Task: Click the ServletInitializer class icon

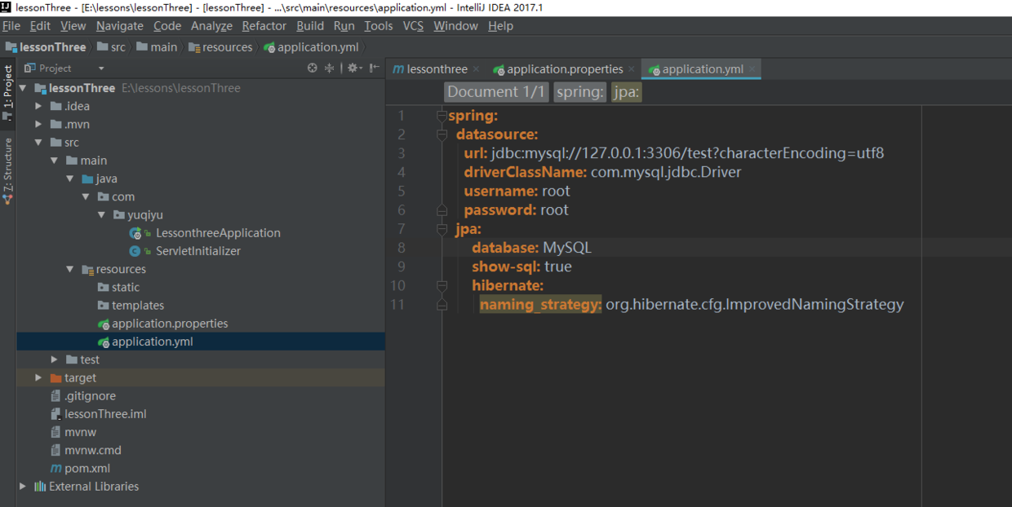Action: [x=135, y=251]
